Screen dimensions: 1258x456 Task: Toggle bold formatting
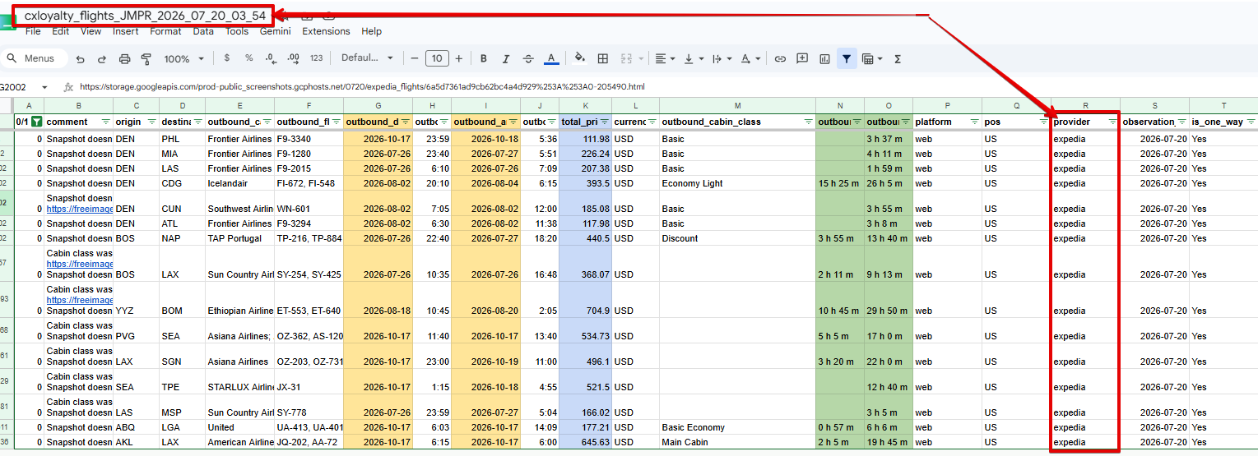484,58
